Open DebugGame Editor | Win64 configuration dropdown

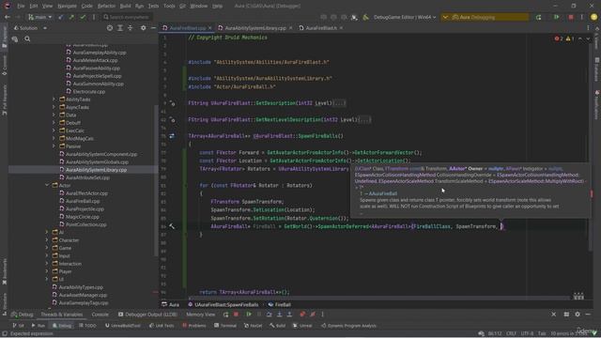click(x=405, y=17)
